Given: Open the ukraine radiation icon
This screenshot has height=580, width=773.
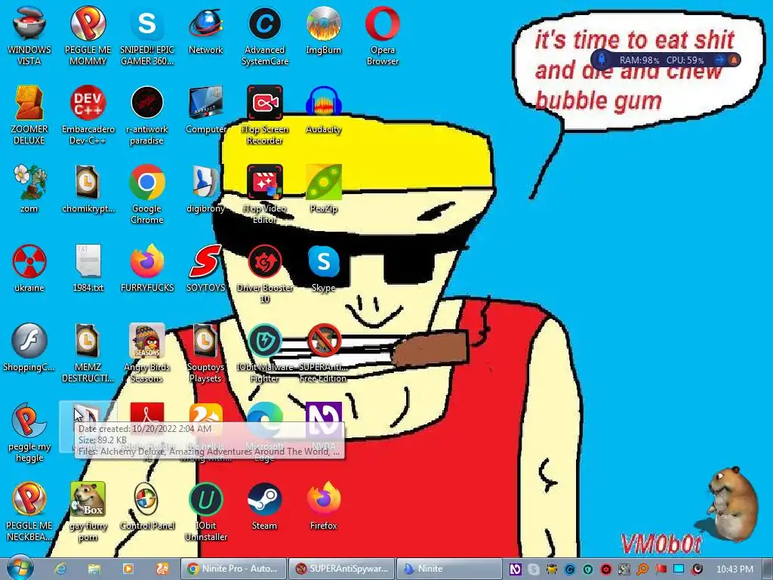Looking at the screenshot, I should 29,269.
